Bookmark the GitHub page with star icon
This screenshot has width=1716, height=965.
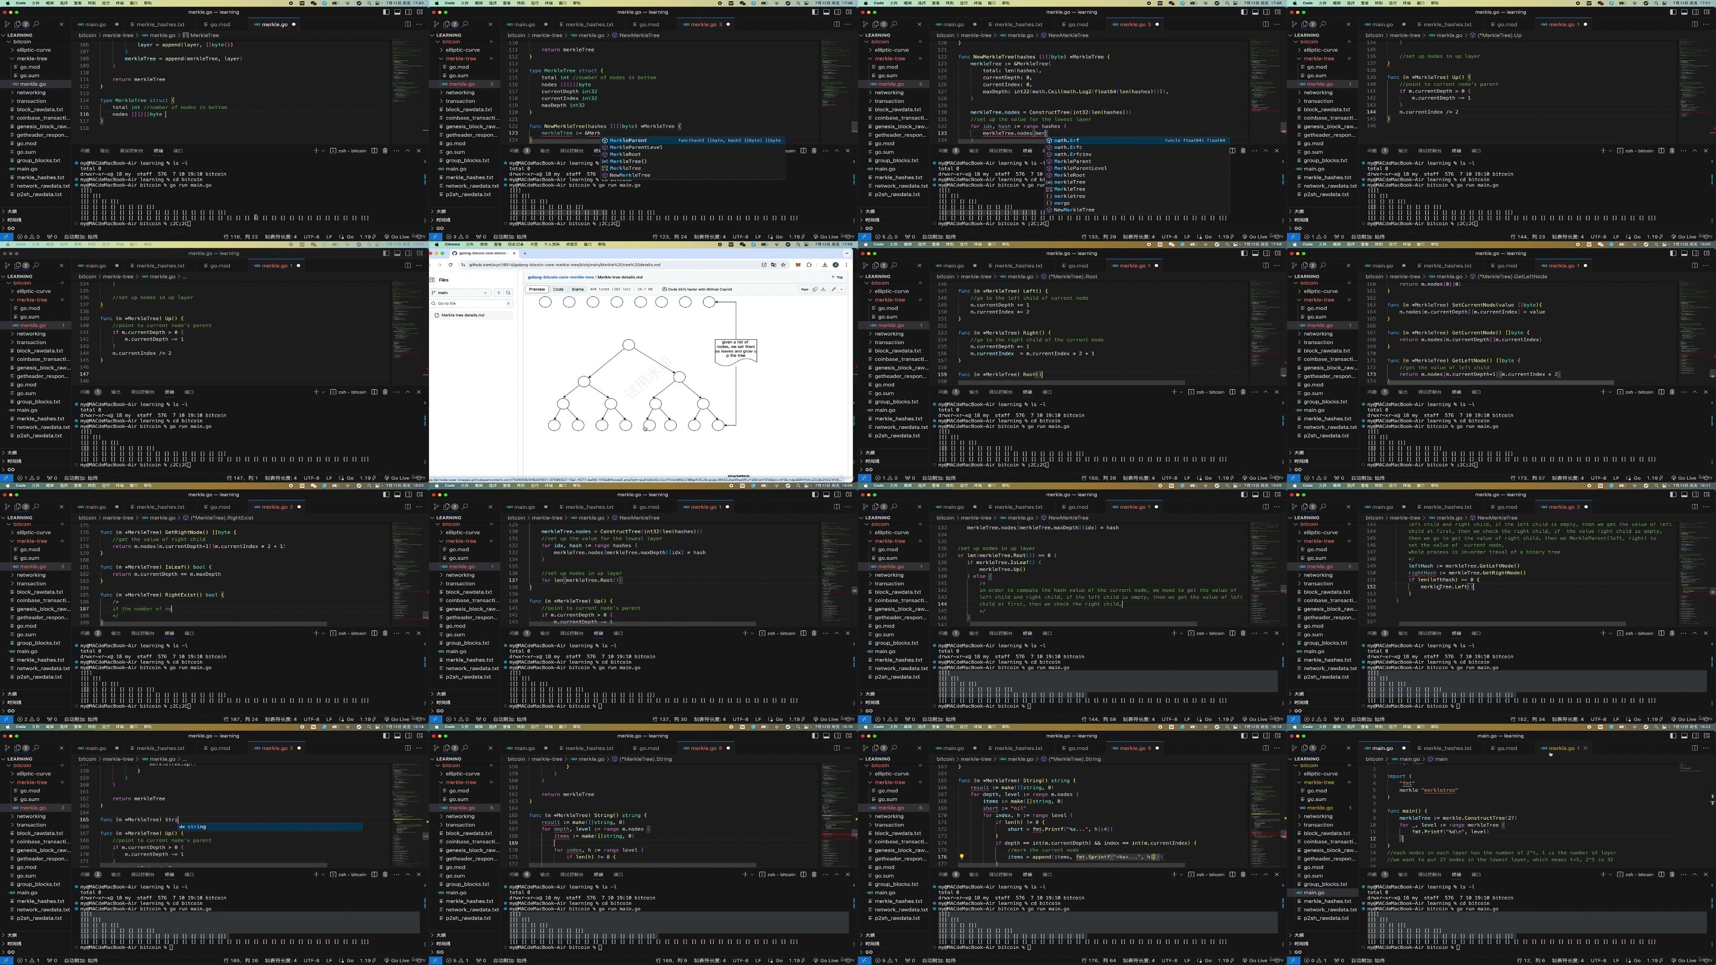(x=783, y=265)
